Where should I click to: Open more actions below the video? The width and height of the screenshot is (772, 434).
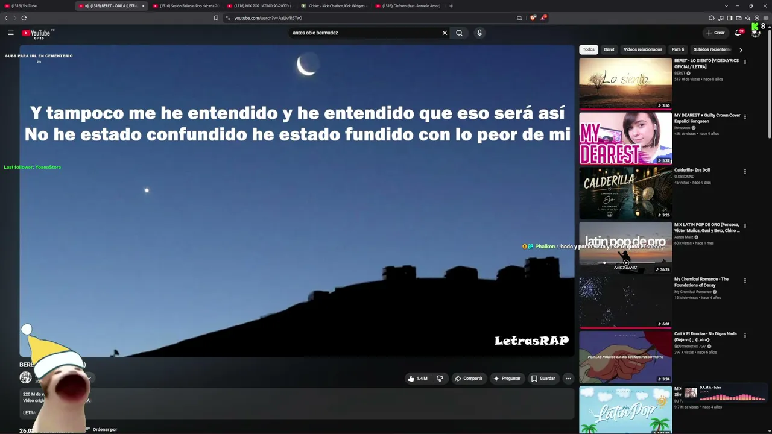coord(568,379)
